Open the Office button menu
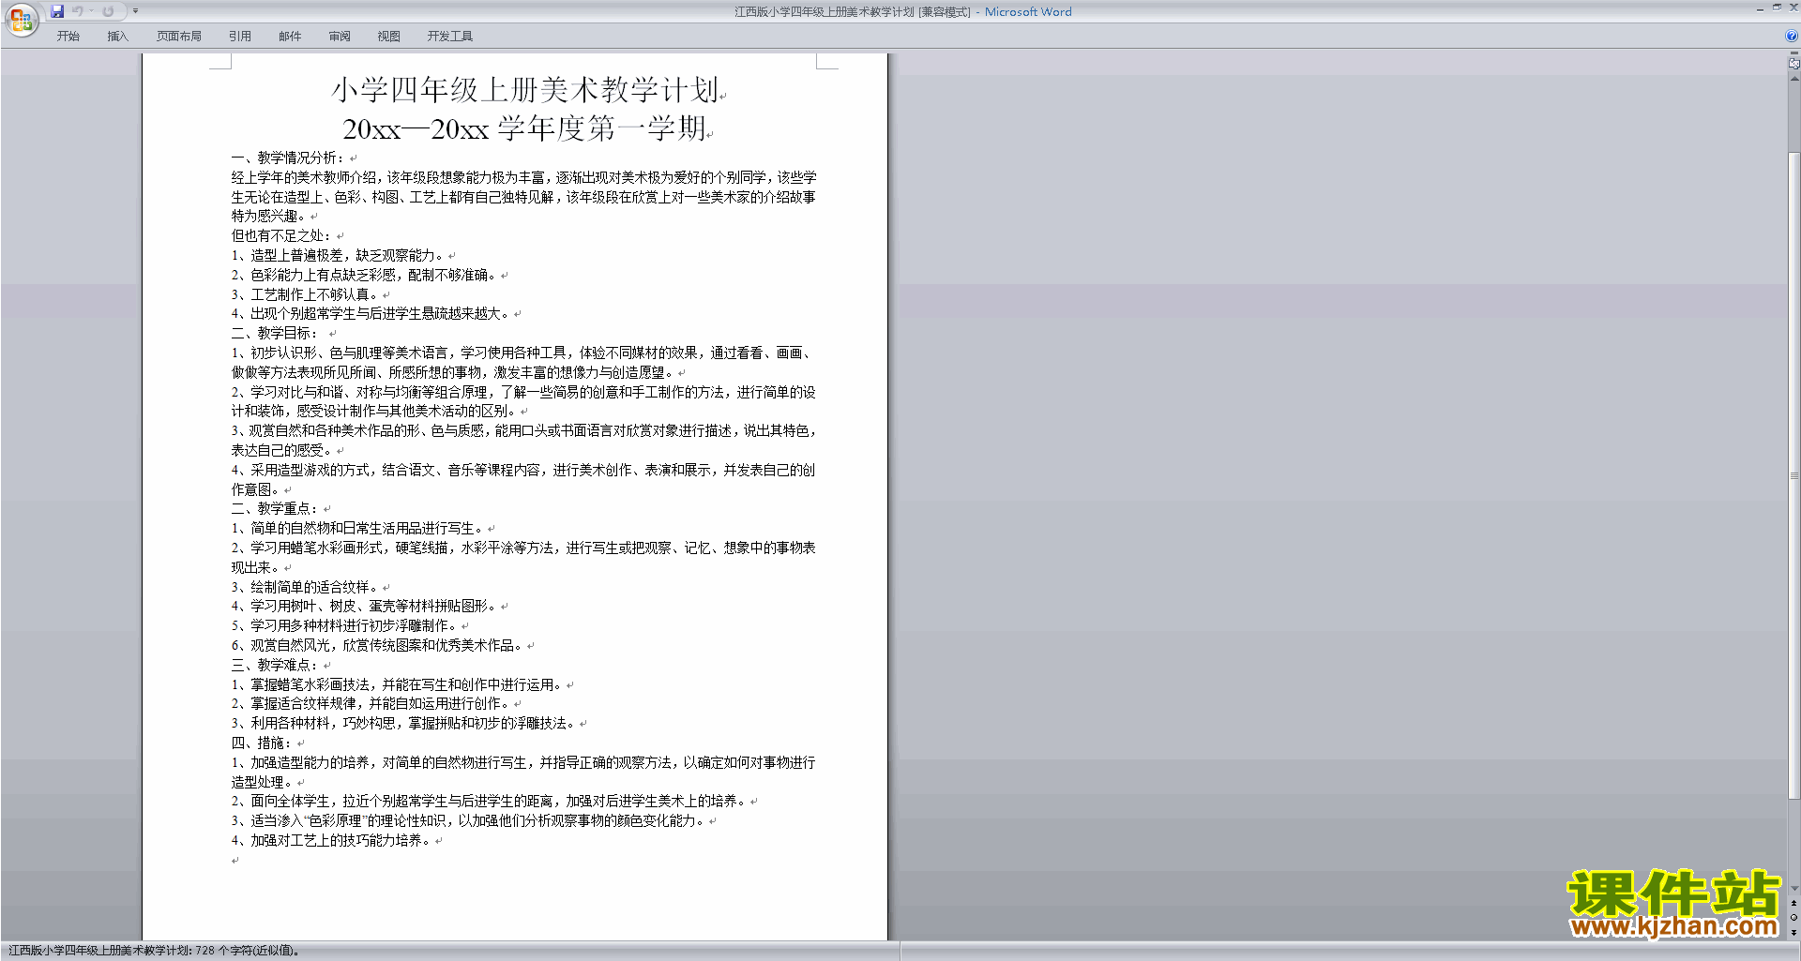1801x961 pixels. [22, 20]
